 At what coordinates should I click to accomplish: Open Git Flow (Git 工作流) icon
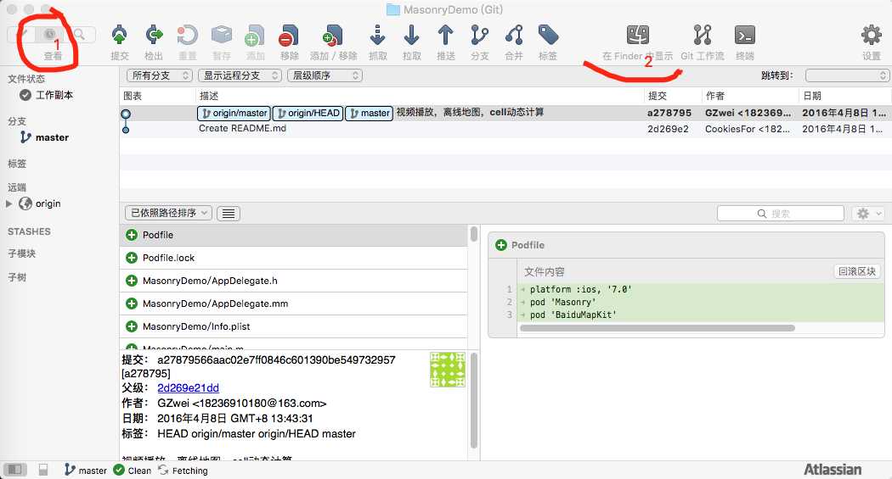[x=703, y=36]
